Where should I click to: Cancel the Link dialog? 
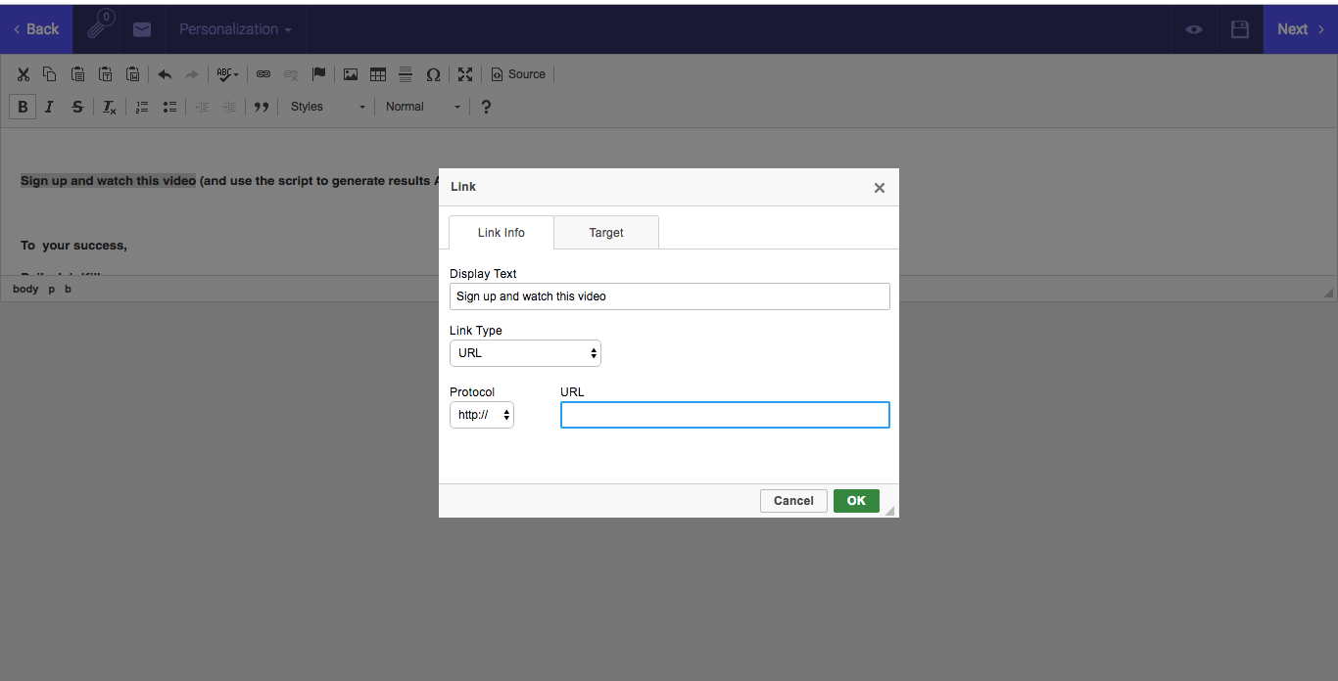[793, 501]
